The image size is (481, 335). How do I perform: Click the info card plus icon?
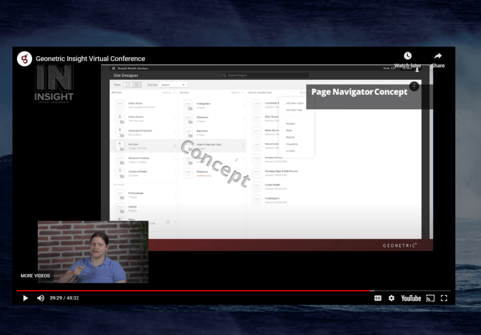point(414,86)
